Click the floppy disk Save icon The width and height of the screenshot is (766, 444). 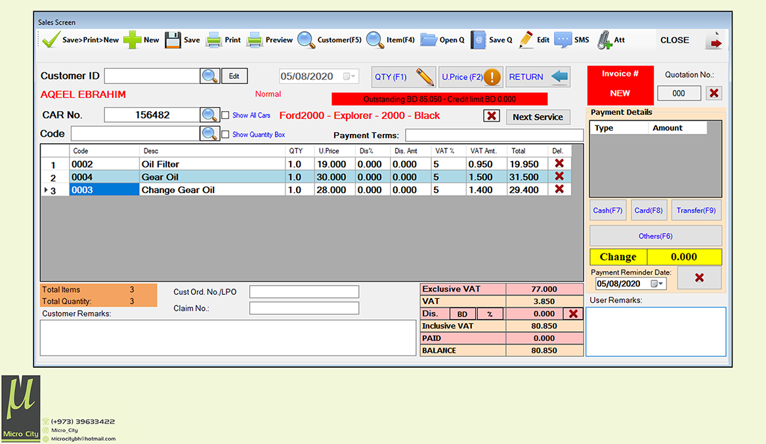tap(173, 39)
